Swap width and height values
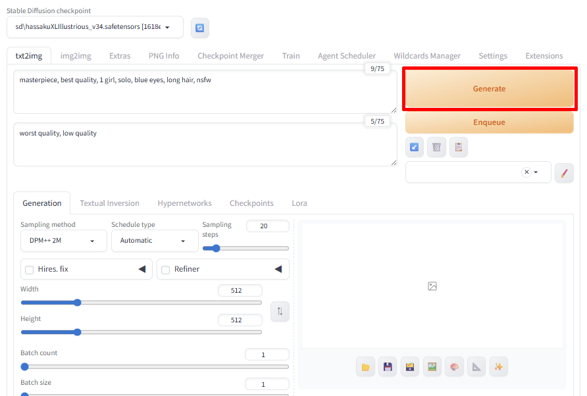The width and height of the screenshot is (587, 396). pos(280,311)
